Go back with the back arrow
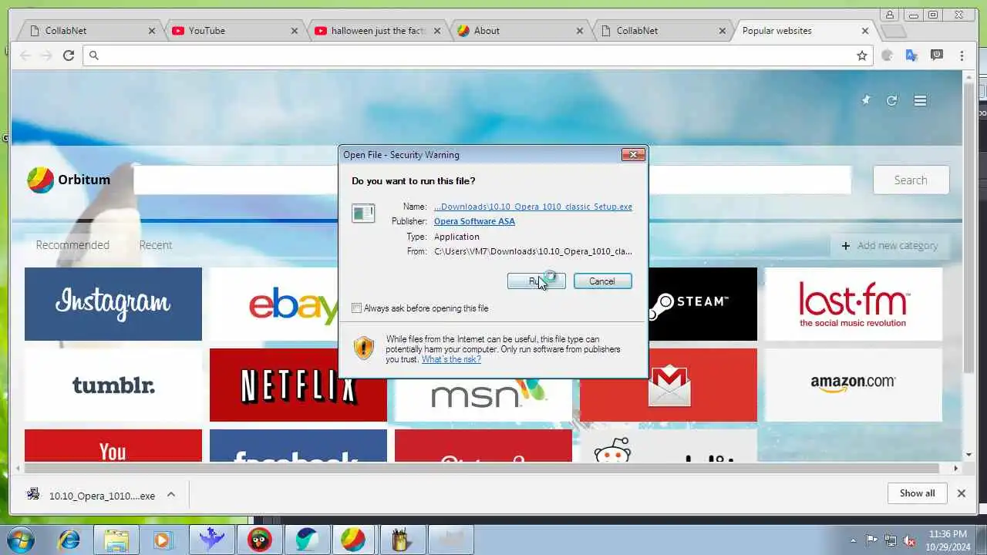 pyautogui.click(x=25, y=55)
